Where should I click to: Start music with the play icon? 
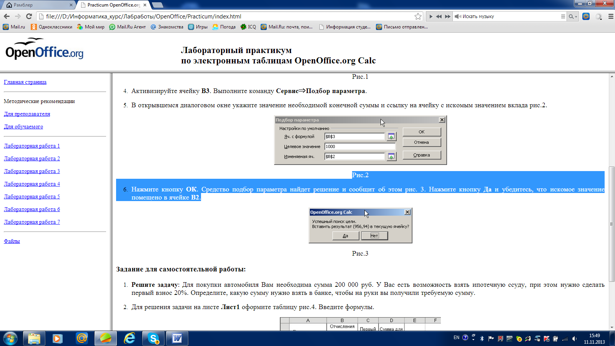pyautogui.click(x=431, y=17)
